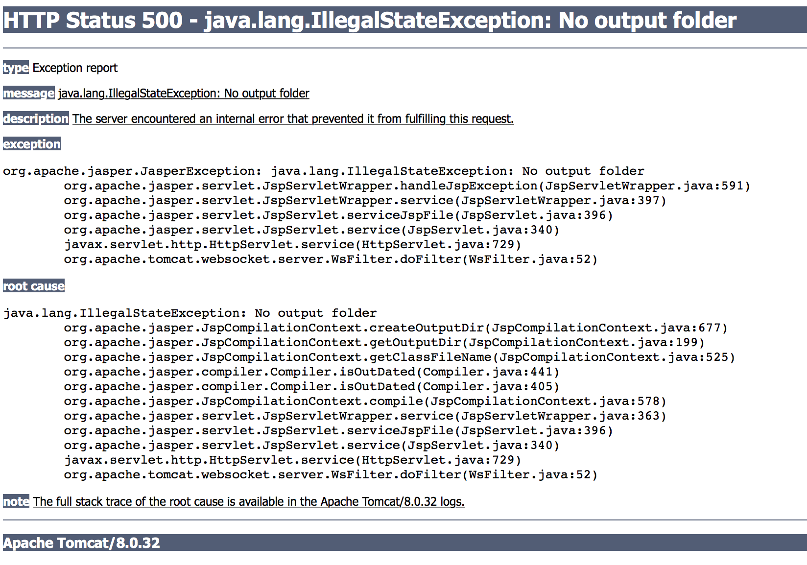Click root cause 'java.lang.IllegalStateException' line

[x=190, y=313]
